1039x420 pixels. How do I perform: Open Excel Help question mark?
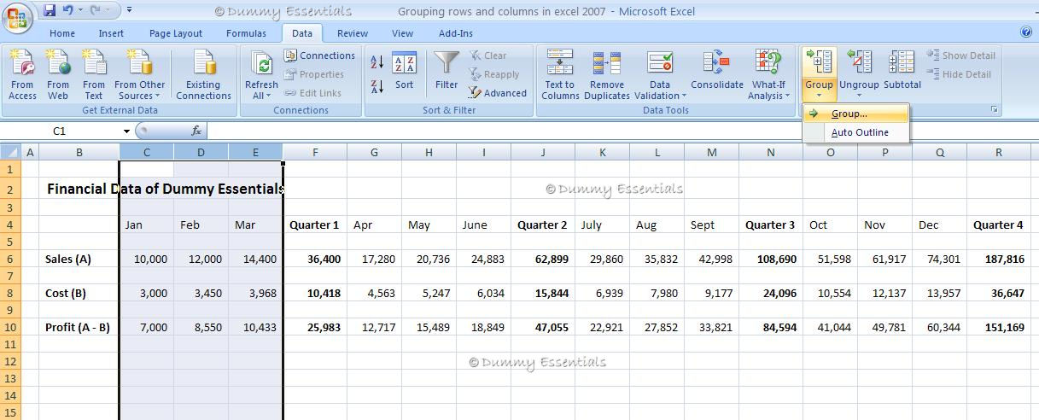(x=1026, y=32)
